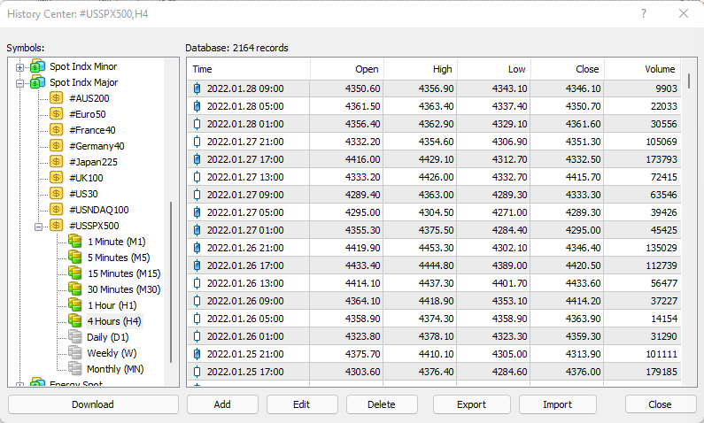
Task: Click the High column header
Action: pyautogui.click(x=421, y=69)
